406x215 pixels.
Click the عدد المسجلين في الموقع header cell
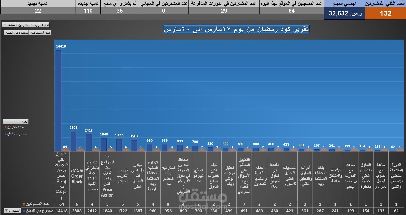[292, 3]
